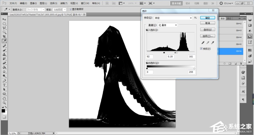Open the 图像(I) menu
The width and height of the screenshot is (254, 135).
tap(33, 3)
